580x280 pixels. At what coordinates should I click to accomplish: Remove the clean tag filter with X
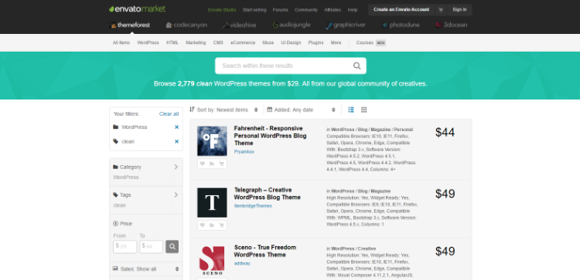176,141
